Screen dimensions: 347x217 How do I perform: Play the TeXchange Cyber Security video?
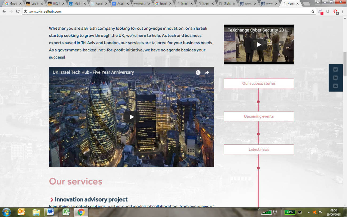259,45
